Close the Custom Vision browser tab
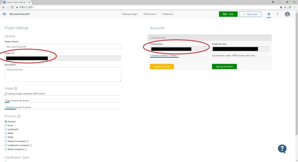Viewport: 298px width, 162px height. (x=29, y=2)
